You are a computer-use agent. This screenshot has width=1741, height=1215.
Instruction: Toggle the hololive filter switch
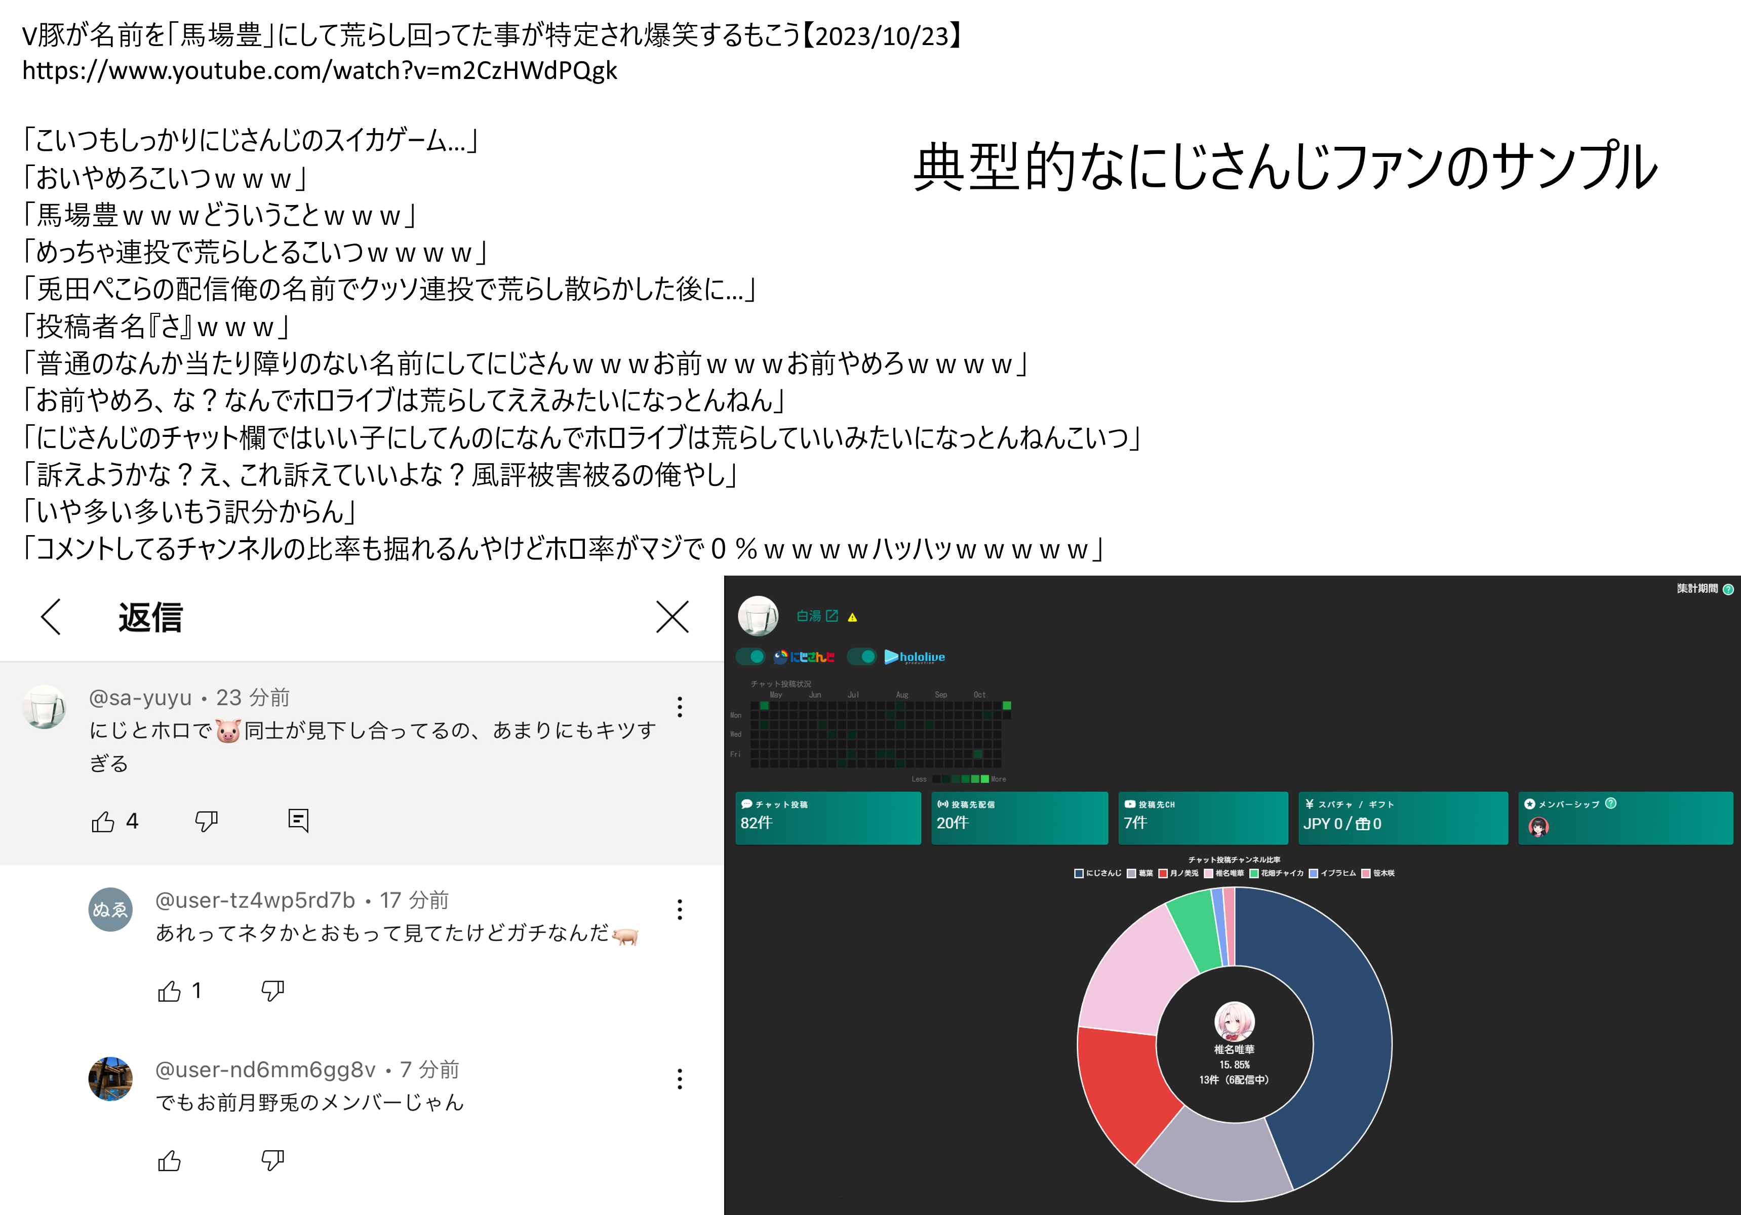[x=862, y=657]
